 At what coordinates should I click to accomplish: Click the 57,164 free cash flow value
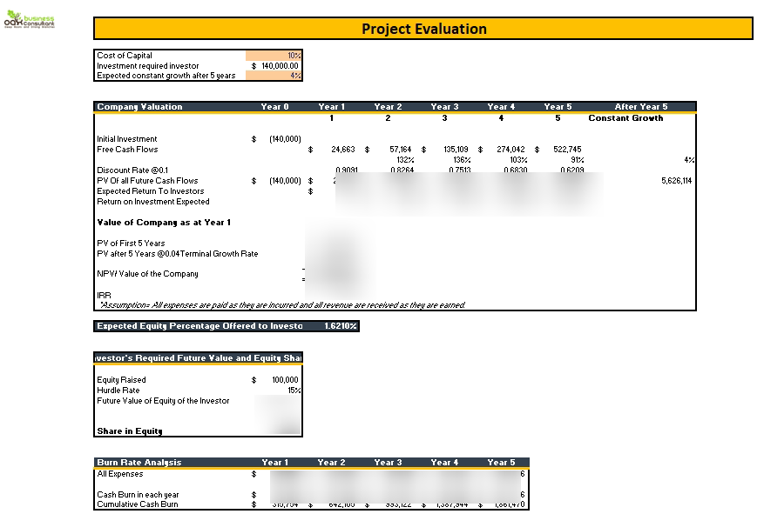tap(400, 150)
